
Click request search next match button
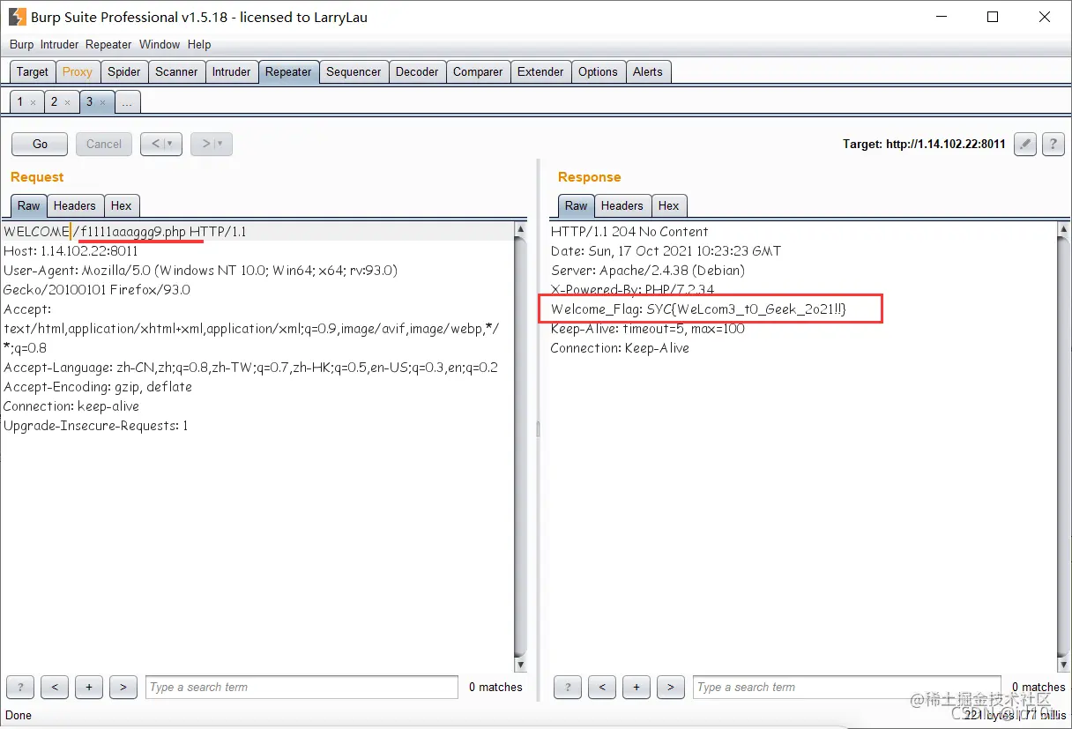(x=123, y=688)
